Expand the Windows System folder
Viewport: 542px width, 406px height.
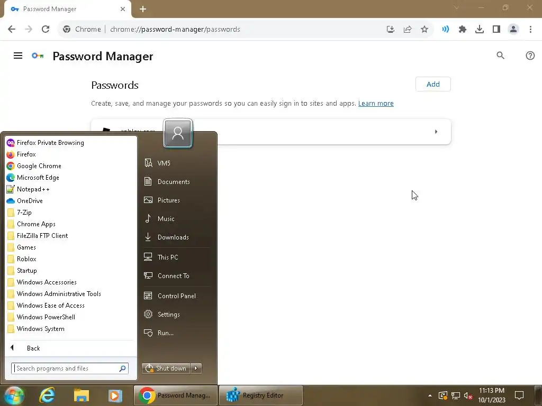coord(35,329)
